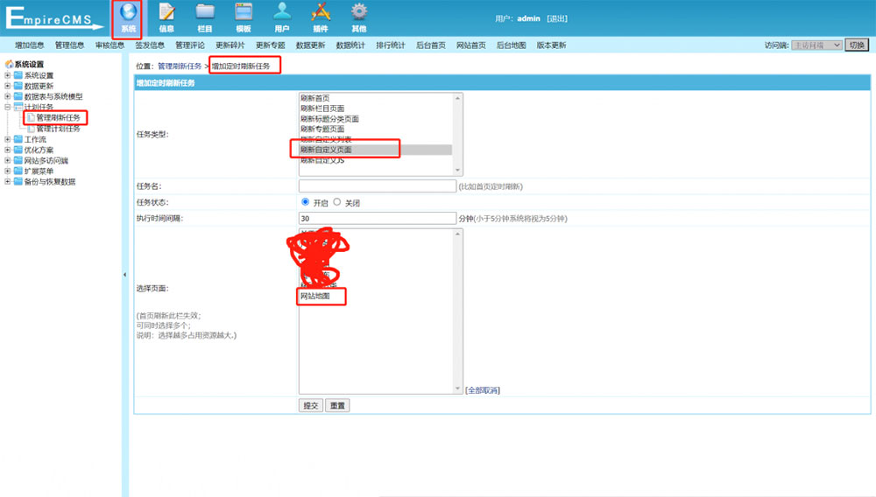Open the 插件 (Plugin) tools icon
This screenshot has width=876, height=497.
[x=320, y=12]
